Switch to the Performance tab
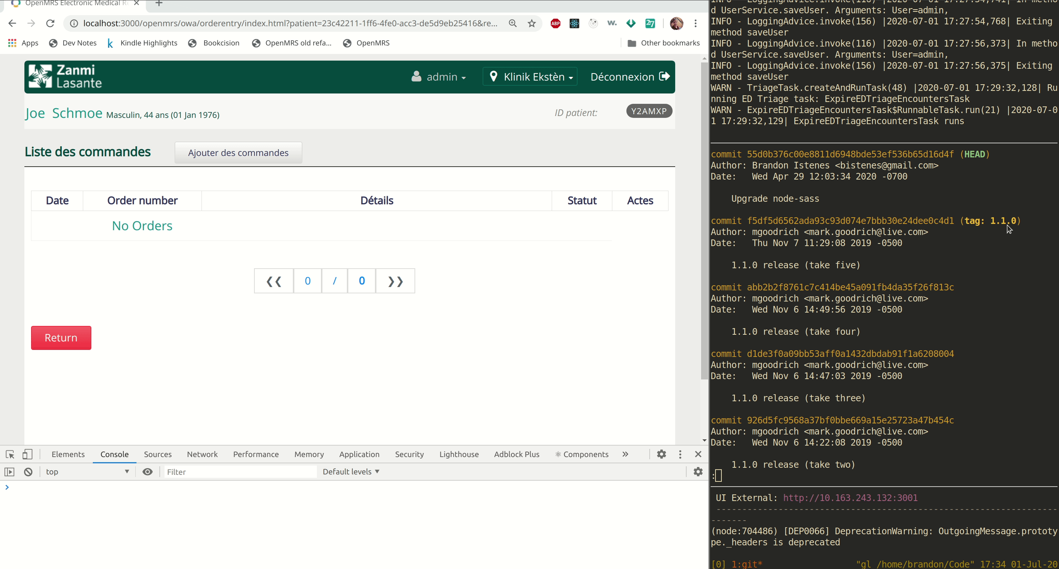This screenshot has height=569, width=1059. pos(256,454)
